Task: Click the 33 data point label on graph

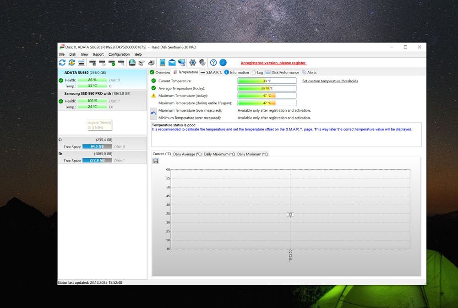Action: tap(290, 214)
